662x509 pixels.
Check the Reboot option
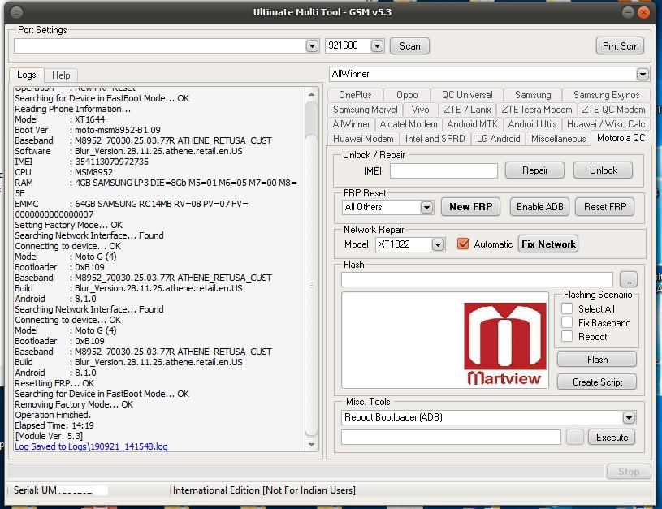pyautogui.click(x=567, y=337)
